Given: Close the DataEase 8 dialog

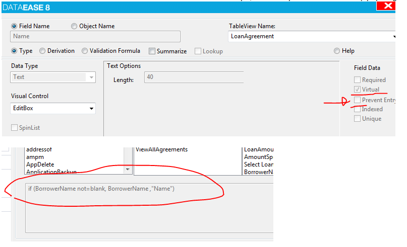Looking at the screenshot, I should [x=387, y=6].
